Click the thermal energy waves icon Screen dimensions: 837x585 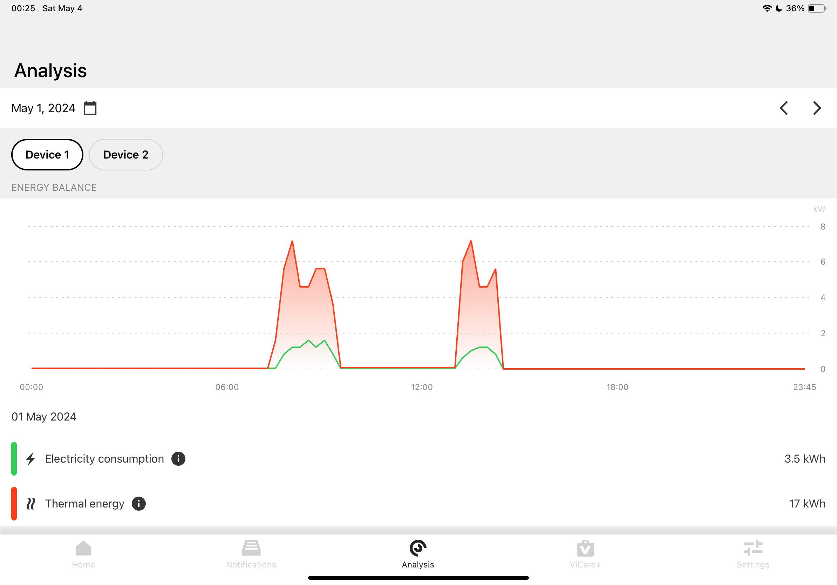(x=31, y=504)
